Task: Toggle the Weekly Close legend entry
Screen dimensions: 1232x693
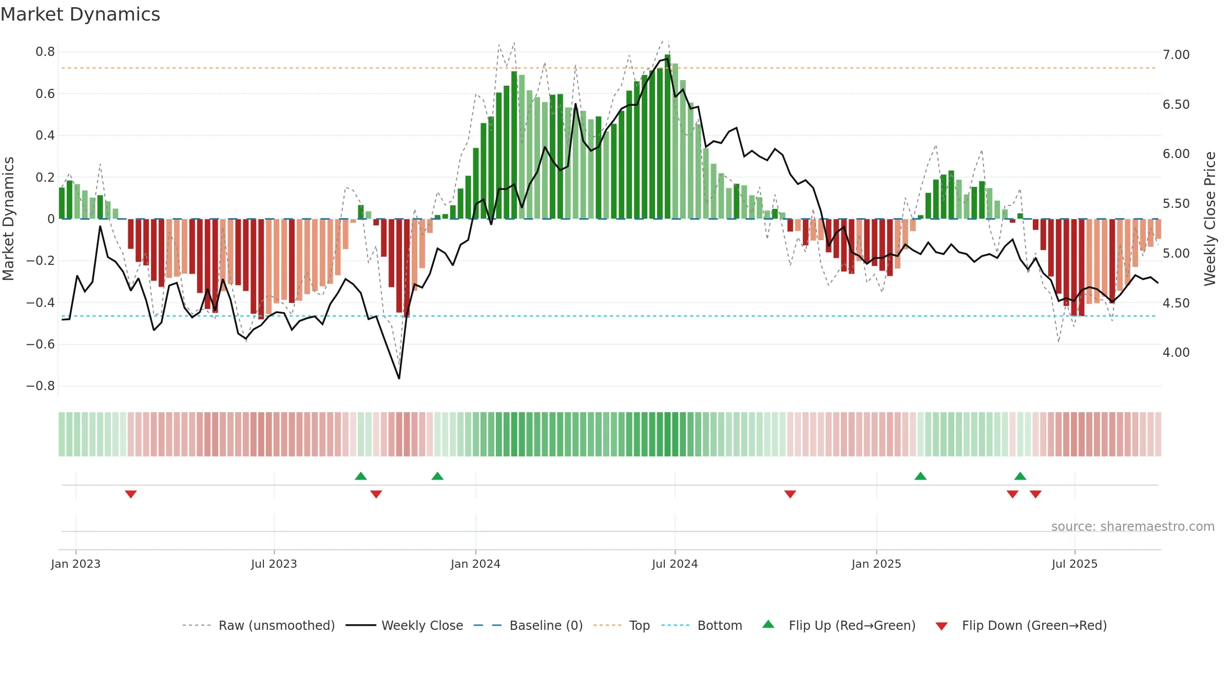Action: pyautogui.click(x=404, y=625)
